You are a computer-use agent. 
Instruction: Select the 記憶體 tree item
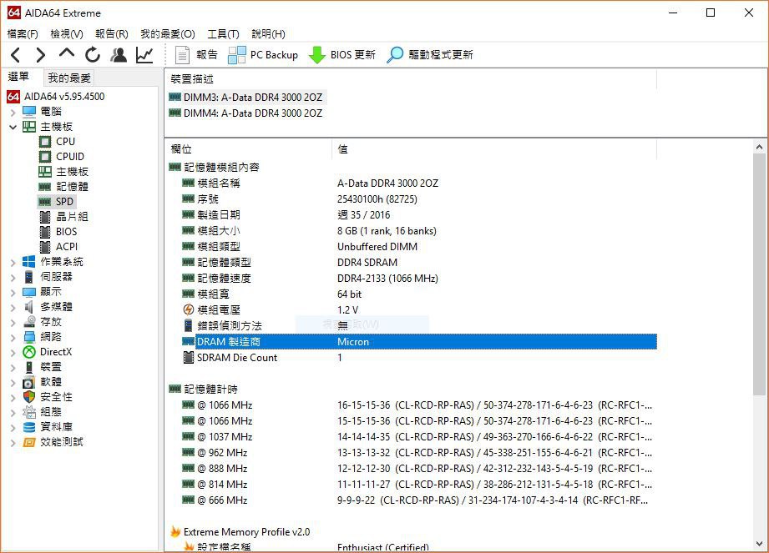coord(72,187)
